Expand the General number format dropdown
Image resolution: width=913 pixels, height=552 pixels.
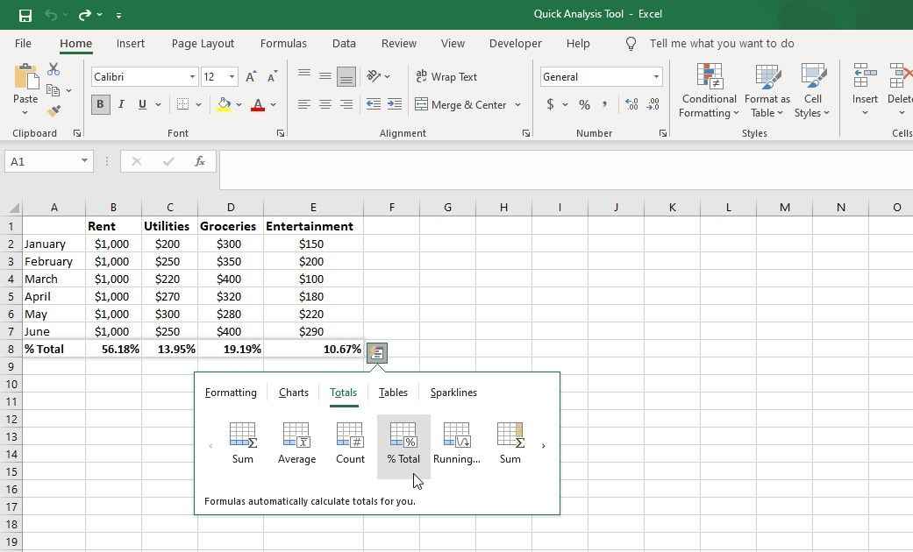pyautogui.click(x=656, y=77)
